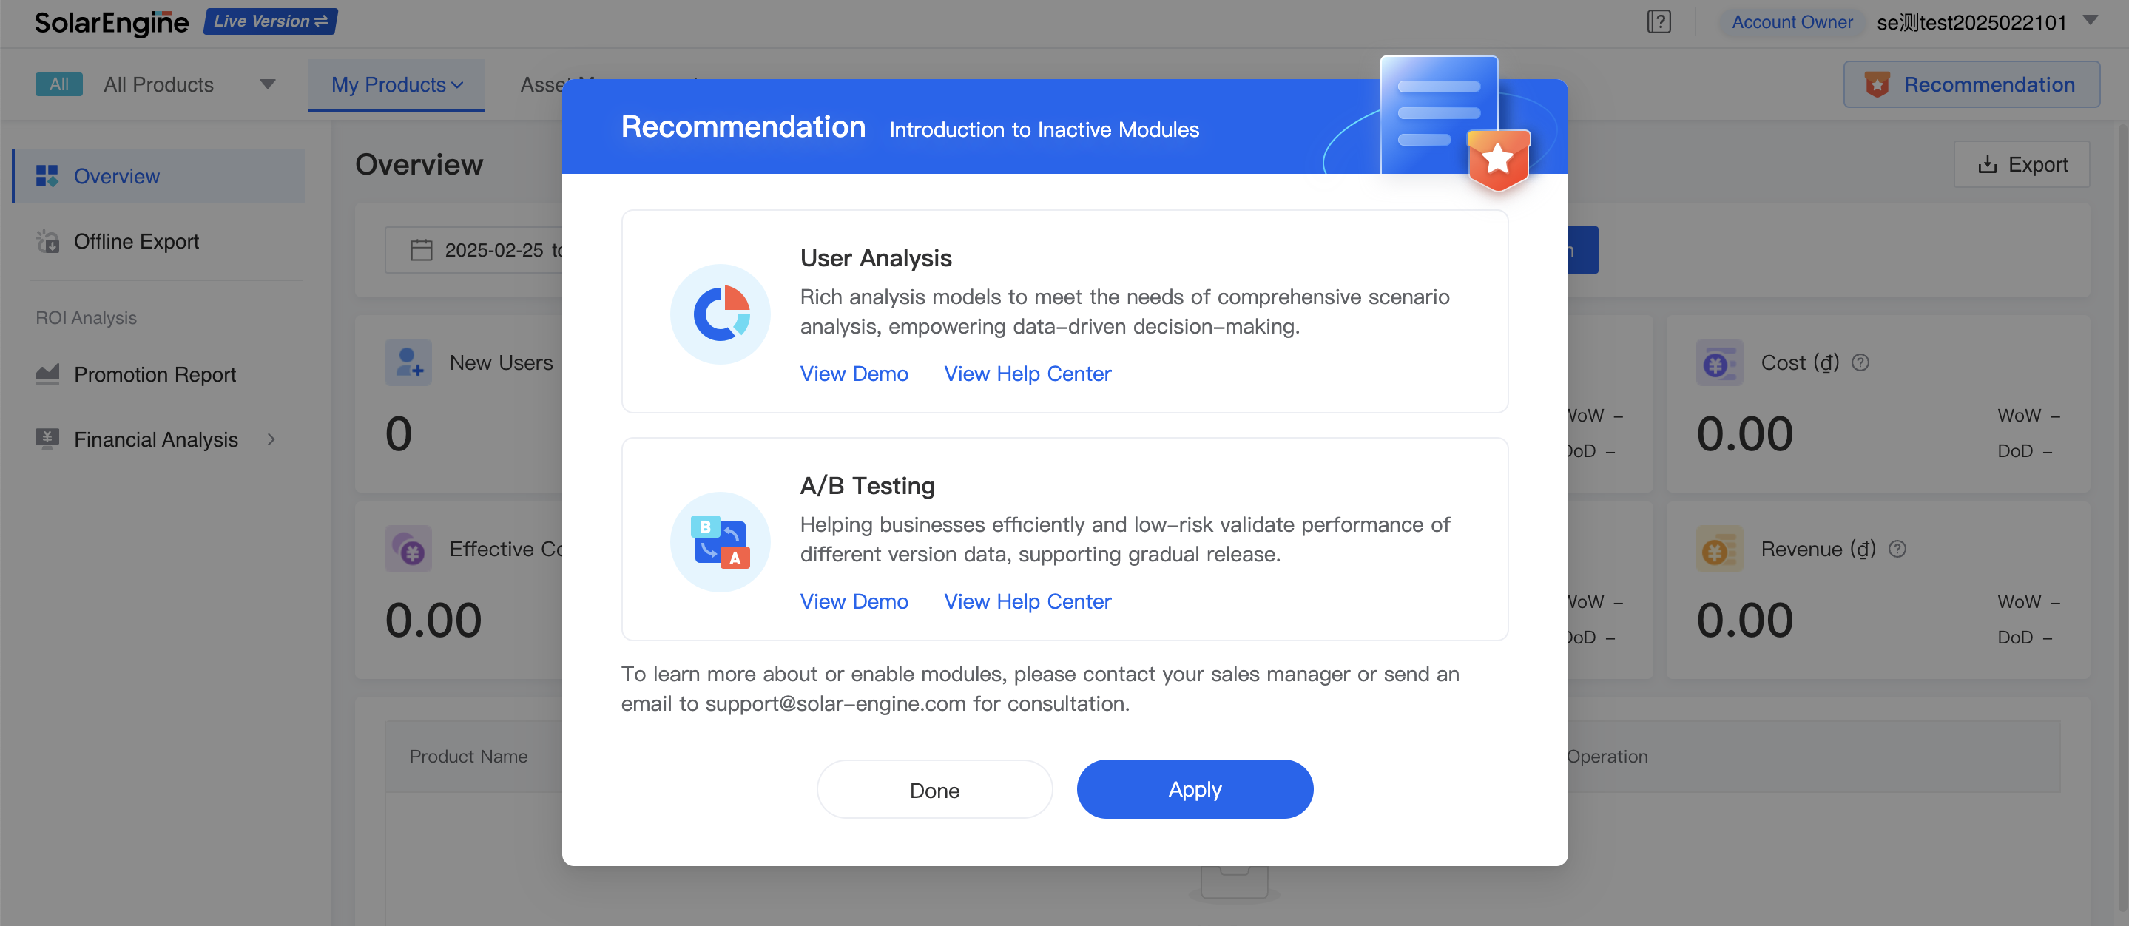Select Overview in the left sidebar menu

tap(117, 176)
